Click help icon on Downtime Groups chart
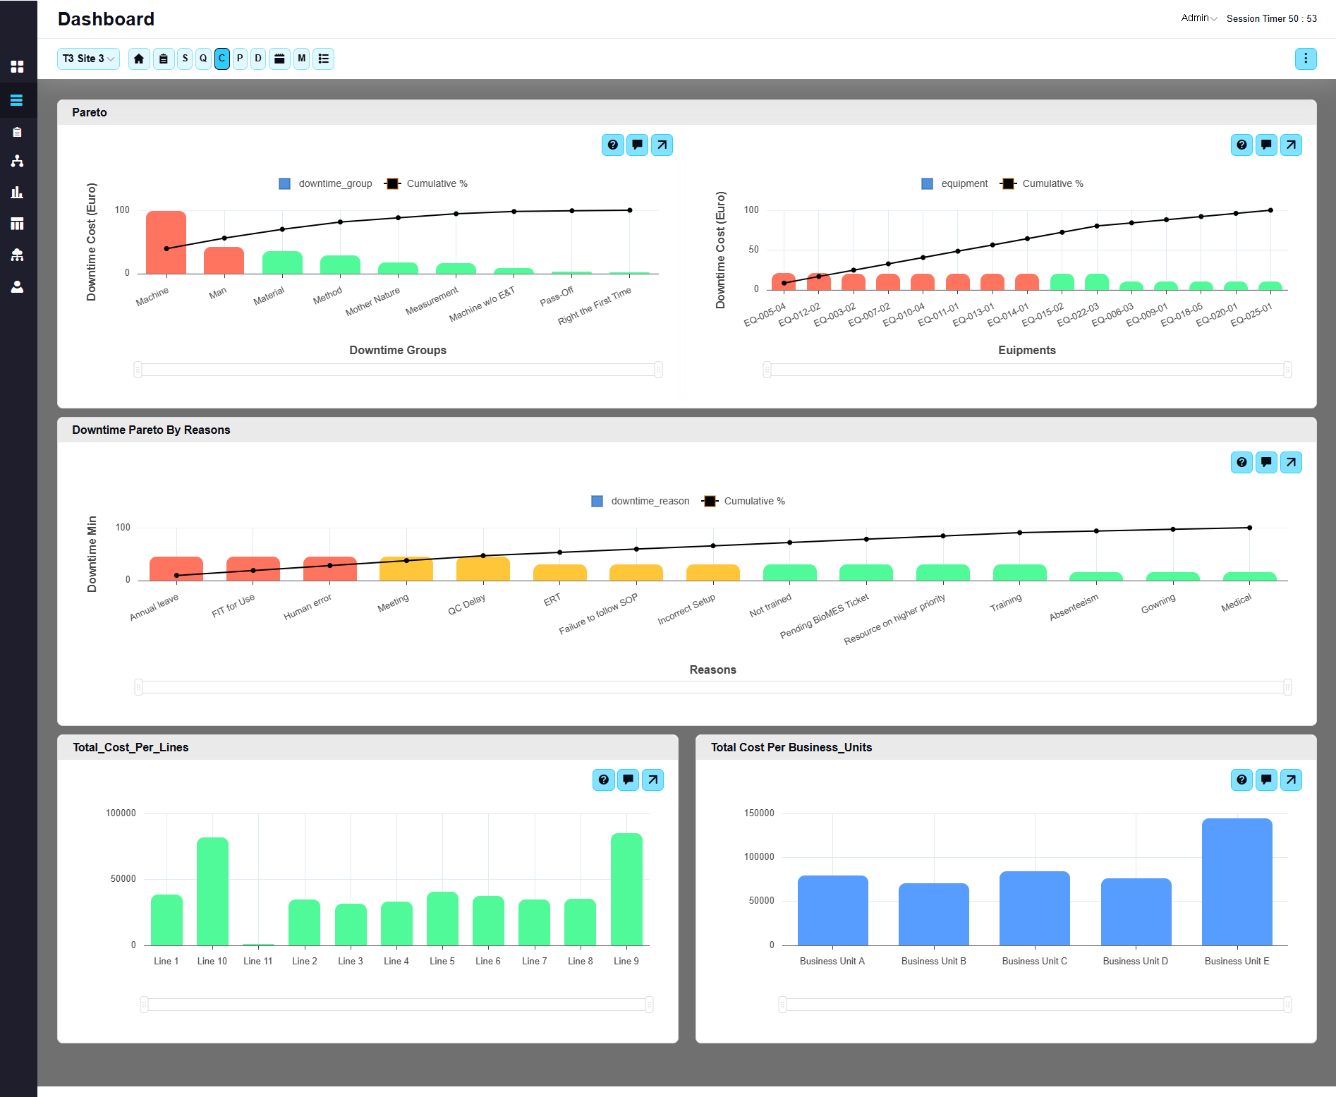Screen dimensions: 1336x1097 point(613,145)
